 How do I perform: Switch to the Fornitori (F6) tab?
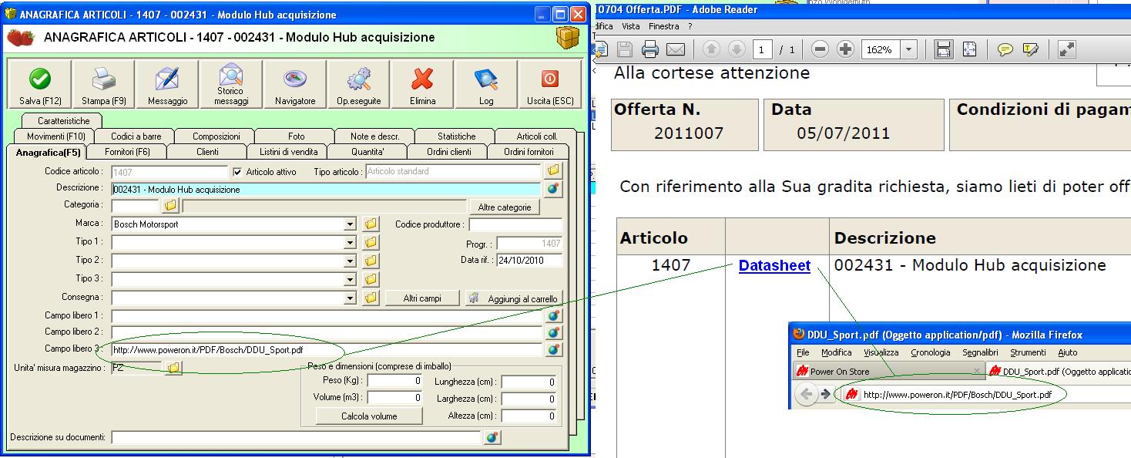[x=127, y=152]
